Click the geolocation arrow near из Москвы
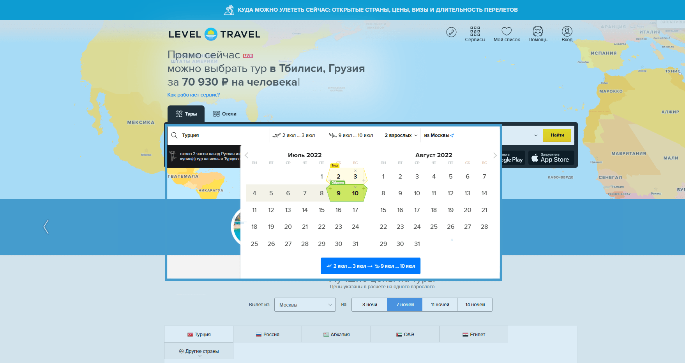This screenshot has width=685, height=363. click(452, 136)
